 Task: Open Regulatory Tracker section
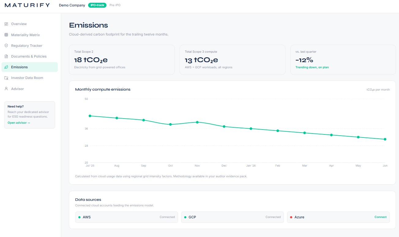pos(30,46)
